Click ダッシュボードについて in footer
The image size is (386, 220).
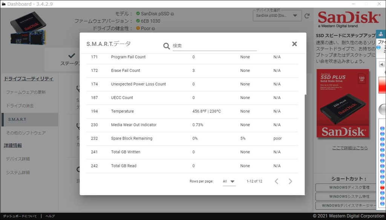[20, 216]
